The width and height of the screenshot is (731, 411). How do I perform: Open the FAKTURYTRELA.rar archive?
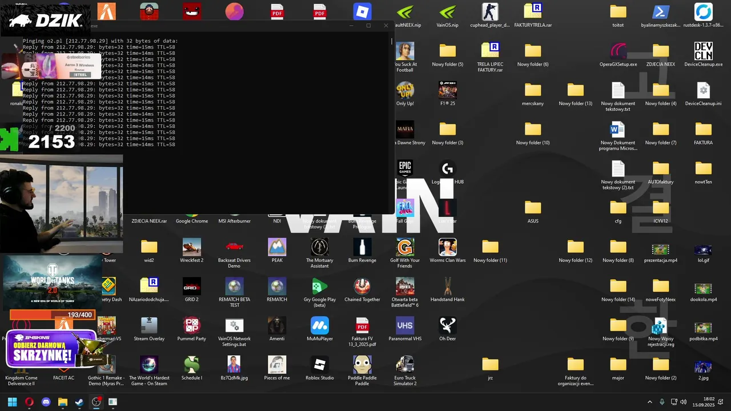tap(533, 16)
